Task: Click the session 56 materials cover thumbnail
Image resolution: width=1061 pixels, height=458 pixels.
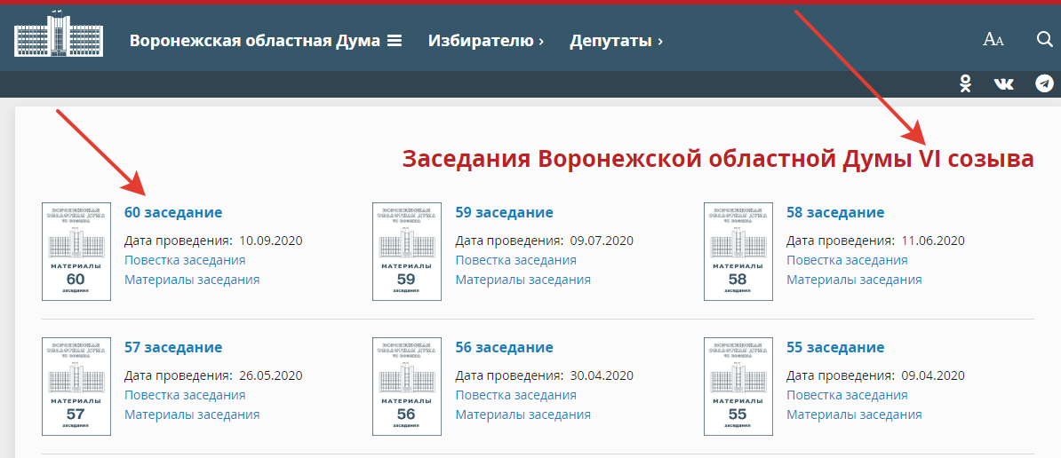Action: coord(407,386)
